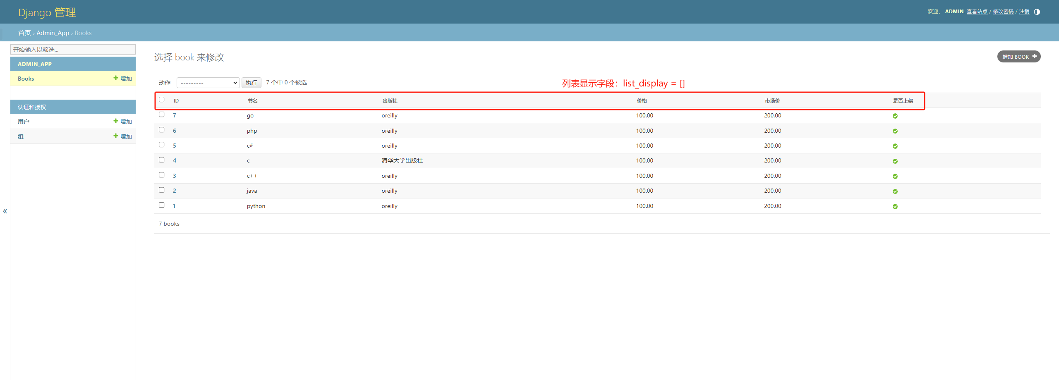Click the book name go
Screen dimensions: 1059x380
tap(250, 116)
